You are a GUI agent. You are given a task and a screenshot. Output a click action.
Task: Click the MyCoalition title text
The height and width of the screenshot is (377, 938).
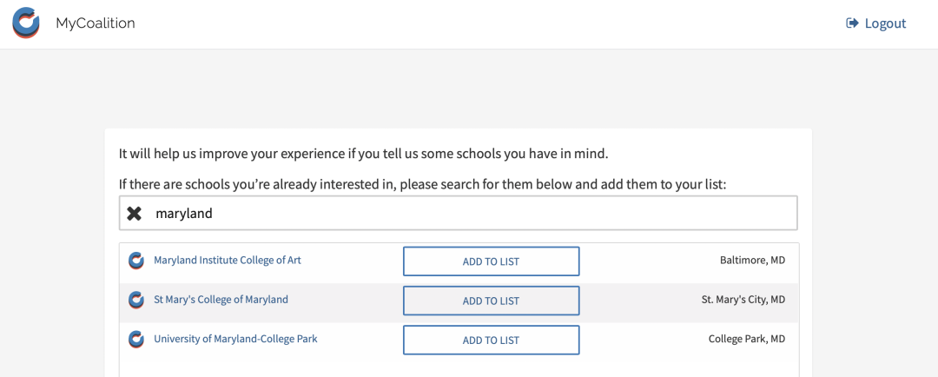tap(96, 23)
